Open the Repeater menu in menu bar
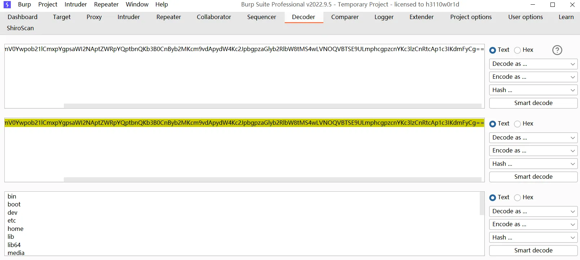Screen dimensions: 580x260 pos(106,4)
